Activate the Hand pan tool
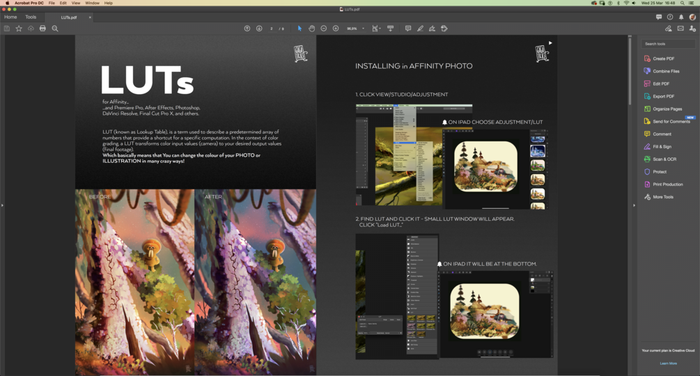This screenshot has height=376, width=700. click(311, 29)
